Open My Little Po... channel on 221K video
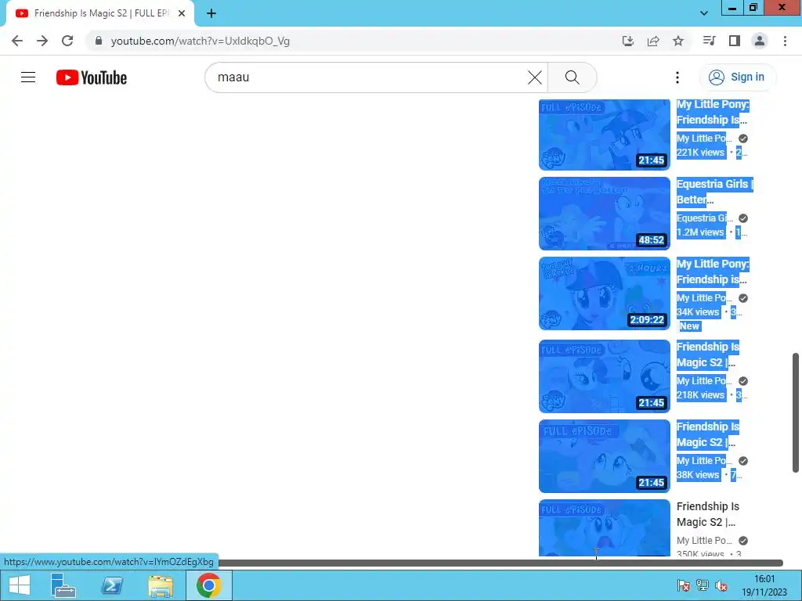 pyautogui.click(x=704, y=139)
